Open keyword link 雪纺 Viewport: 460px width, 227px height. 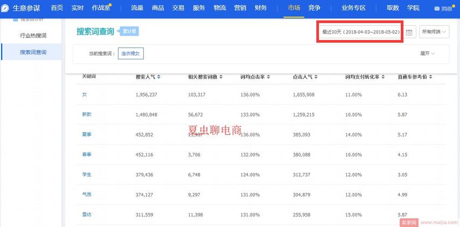(86, 215)
